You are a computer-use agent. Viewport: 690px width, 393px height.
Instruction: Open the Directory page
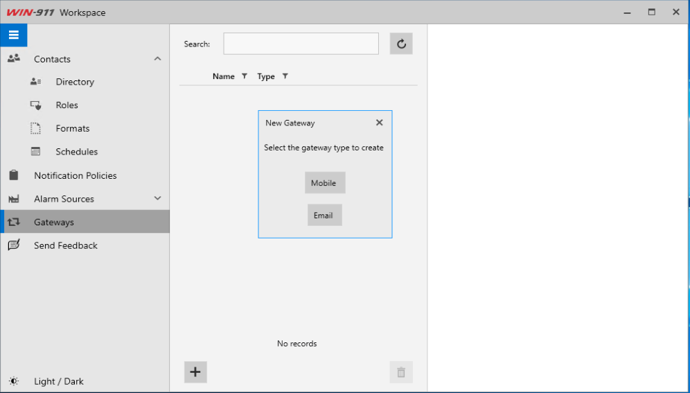click(x=75, y=82)
